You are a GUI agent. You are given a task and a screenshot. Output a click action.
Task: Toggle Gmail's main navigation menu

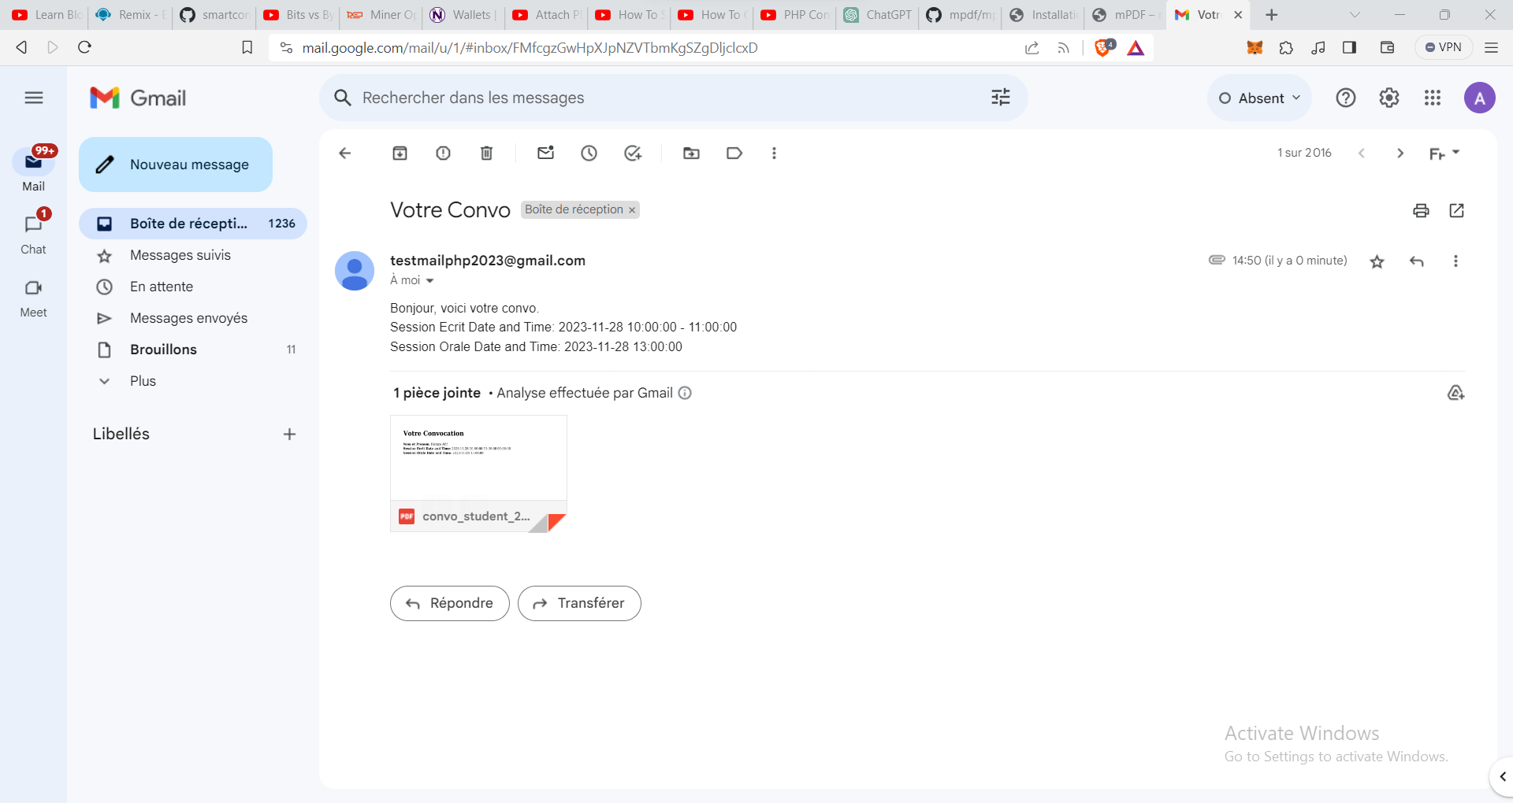point(33,97)
